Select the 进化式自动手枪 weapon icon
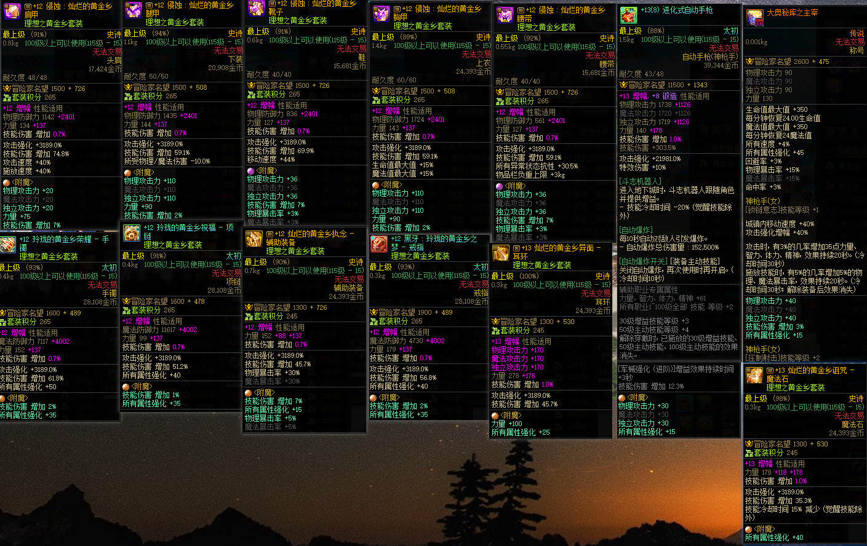 tap(628, 15)
